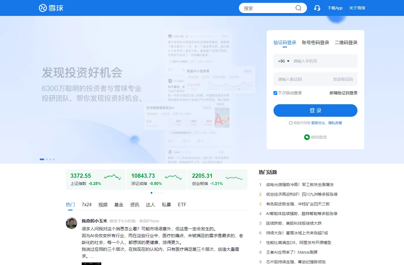Click the 热门话题 heading
Viewport: 404px width, 265px height.
pos(268,172)
